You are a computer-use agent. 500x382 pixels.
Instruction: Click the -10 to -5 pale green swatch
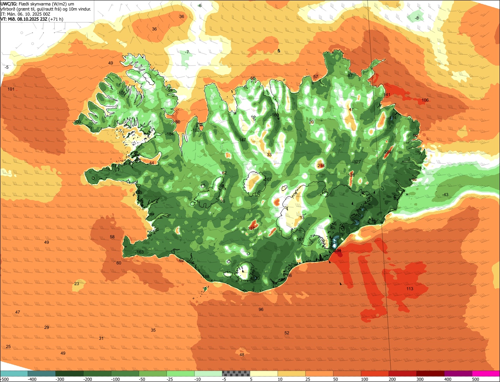pyautogui.click(x=208, y=373)
